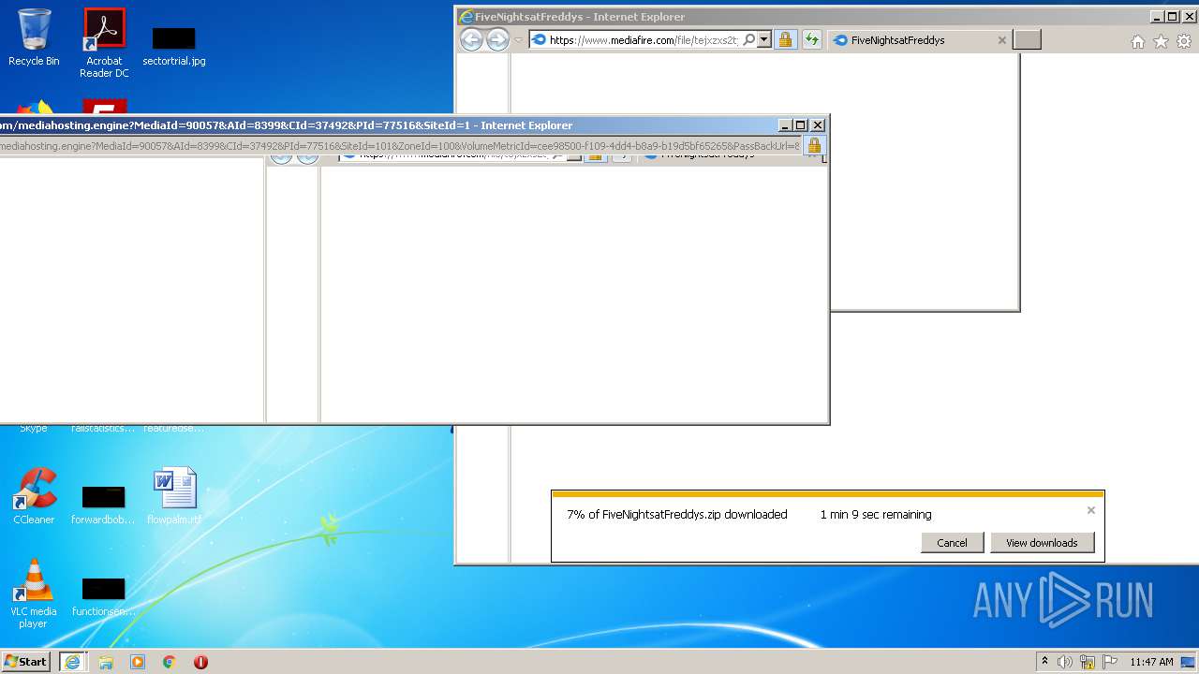Image resolution: width=1199 pixels, height=674 pixels.
Task: Click Cancel on the download bar
Action: [952, 543]
